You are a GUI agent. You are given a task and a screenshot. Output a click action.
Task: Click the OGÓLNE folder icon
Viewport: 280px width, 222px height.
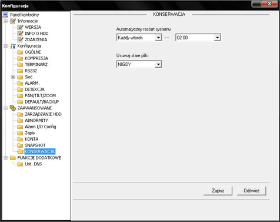tap(20, 52)
